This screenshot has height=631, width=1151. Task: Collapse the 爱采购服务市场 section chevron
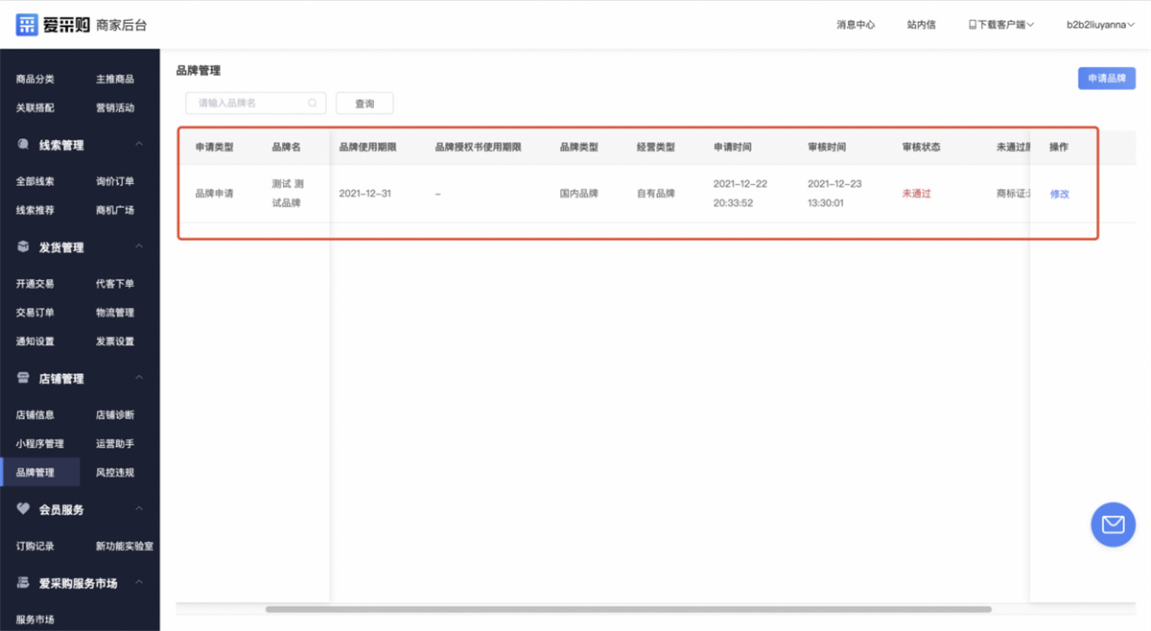click(x=139, y=583)
